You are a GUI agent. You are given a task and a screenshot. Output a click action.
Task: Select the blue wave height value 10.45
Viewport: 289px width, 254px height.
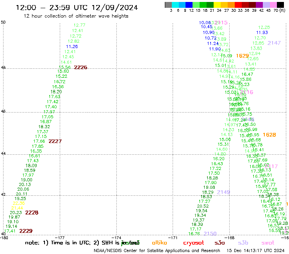coord(207,27)
